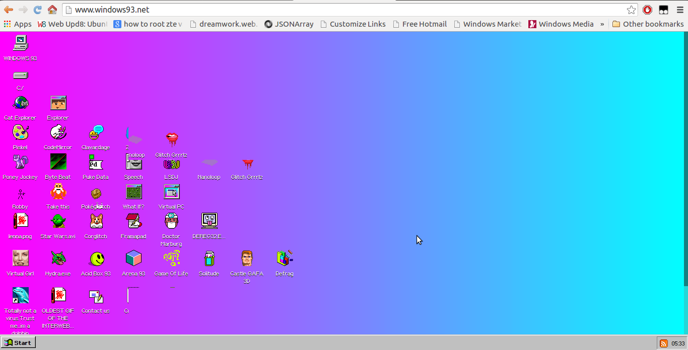
Task: Toggle the bookmark star in address bar
Action: [x=631, y=9]
